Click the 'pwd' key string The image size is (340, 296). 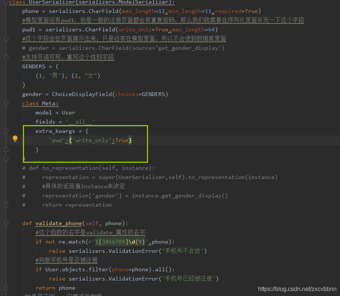(x=57, y=141)
